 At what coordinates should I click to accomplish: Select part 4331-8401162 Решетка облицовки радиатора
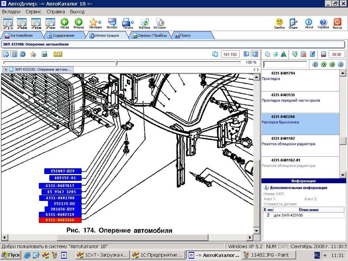pos(300,146)
